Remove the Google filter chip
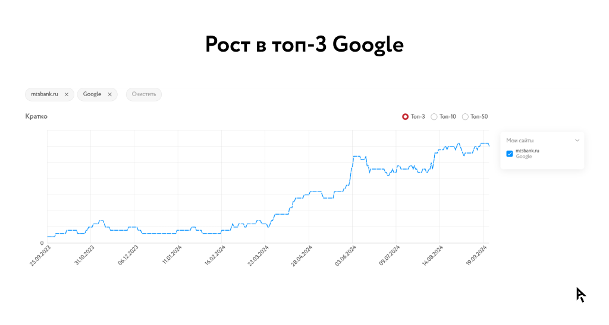The height and width of the screenshot is (325, 609). tap(109, 94)
